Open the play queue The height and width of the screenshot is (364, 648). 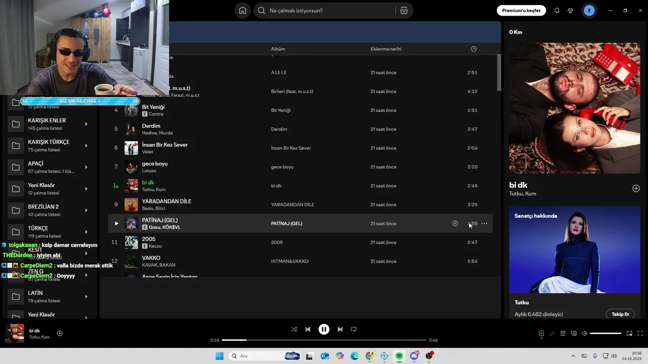tap(563, 334)
